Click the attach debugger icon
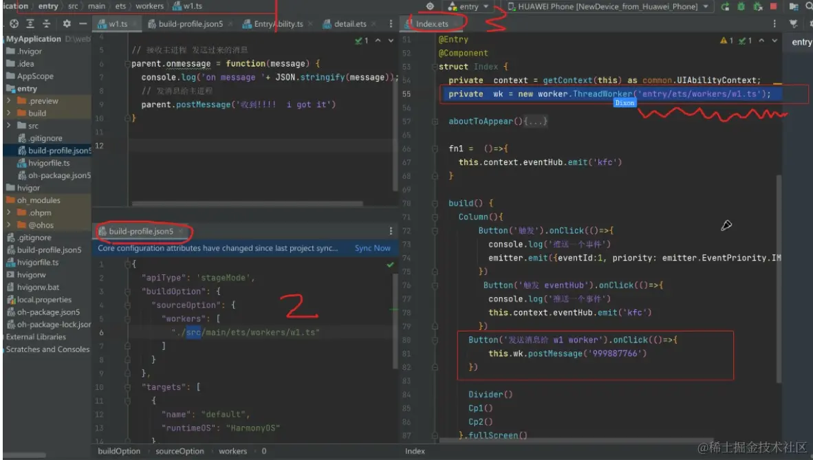The height and width of the screenshot is (460, 813). point(757,6)
